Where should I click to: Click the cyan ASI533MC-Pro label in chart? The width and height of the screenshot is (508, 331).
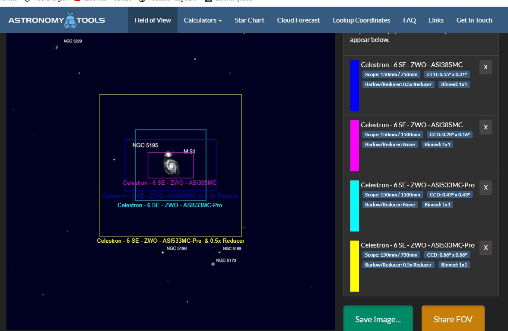click(x=170, y=205)
